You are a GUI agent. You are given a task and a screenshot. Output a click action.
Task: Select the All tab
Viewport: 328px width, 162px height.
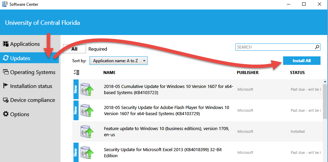click(74, 49)
